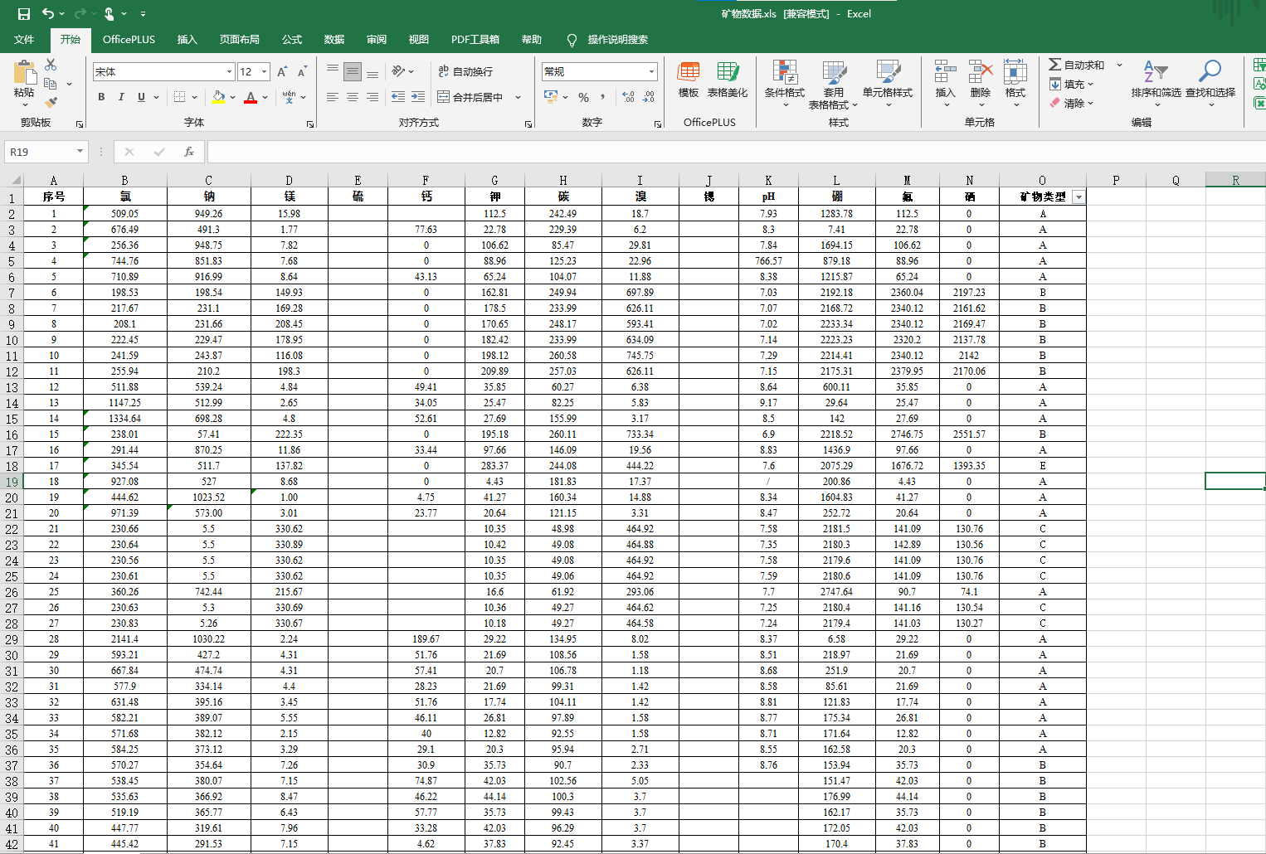Toggle center text horizontally
This screenshot has width=1266, height=854.
pos(352,97)
